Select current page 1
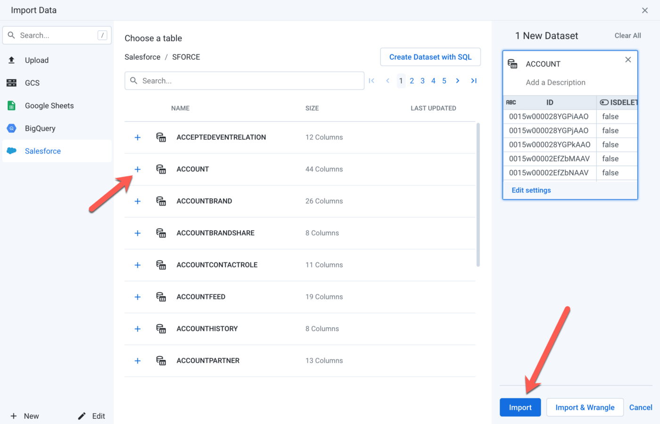660x424 pixels. tap(401, 81)
